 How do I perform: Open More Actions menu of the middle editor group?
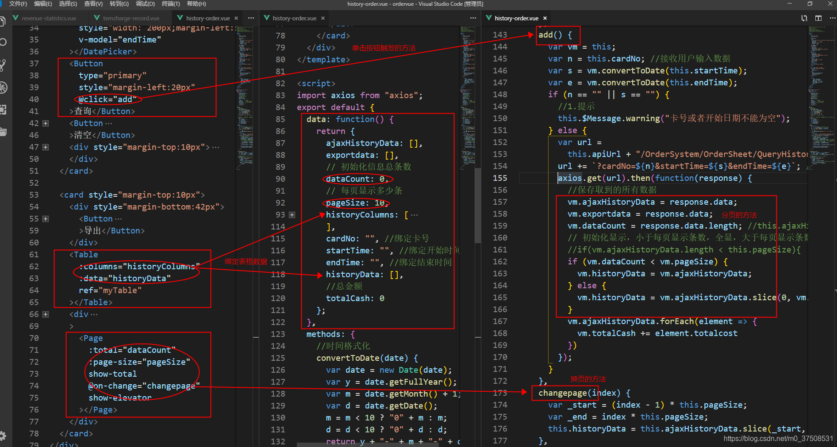pos(473,18)
